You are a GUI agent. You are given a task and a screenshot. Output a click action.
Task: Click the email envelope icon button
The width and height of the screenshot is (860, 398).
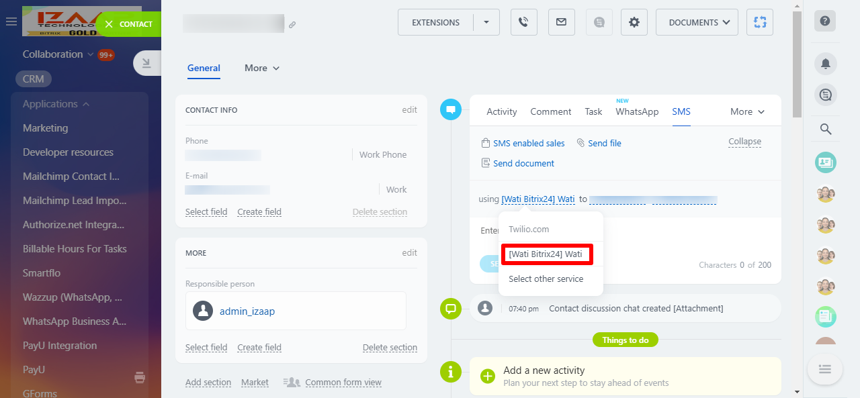pyautogui.click(x=561, y=22)
